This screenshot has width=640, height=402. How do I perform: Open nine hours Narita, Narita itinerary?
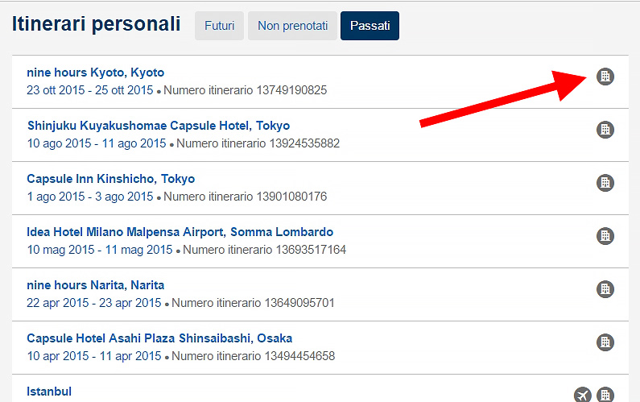(96, 285)
